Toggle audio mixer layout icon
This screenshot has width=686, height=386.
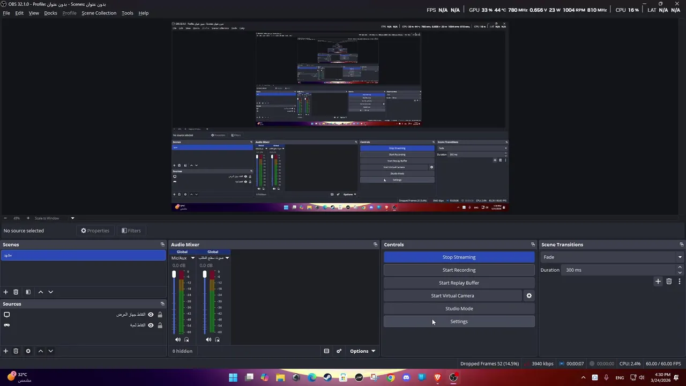(x=326, y=351)
